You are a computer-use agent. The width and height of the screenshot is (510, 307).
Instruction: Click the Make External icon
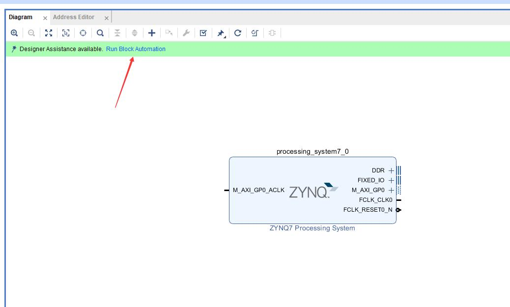tap(169, 33)
